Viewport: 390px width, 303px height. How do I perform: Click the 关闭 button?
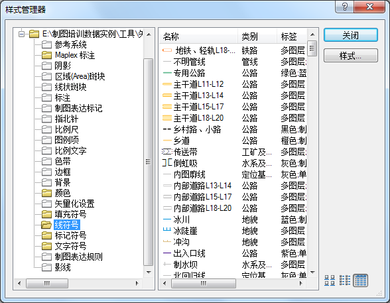click(x=351, y=34)
